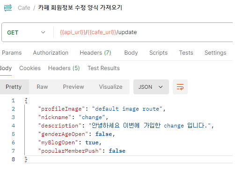The image size is (235, 170).
Task: Switch to the Authorization tab
Action: 51,53
